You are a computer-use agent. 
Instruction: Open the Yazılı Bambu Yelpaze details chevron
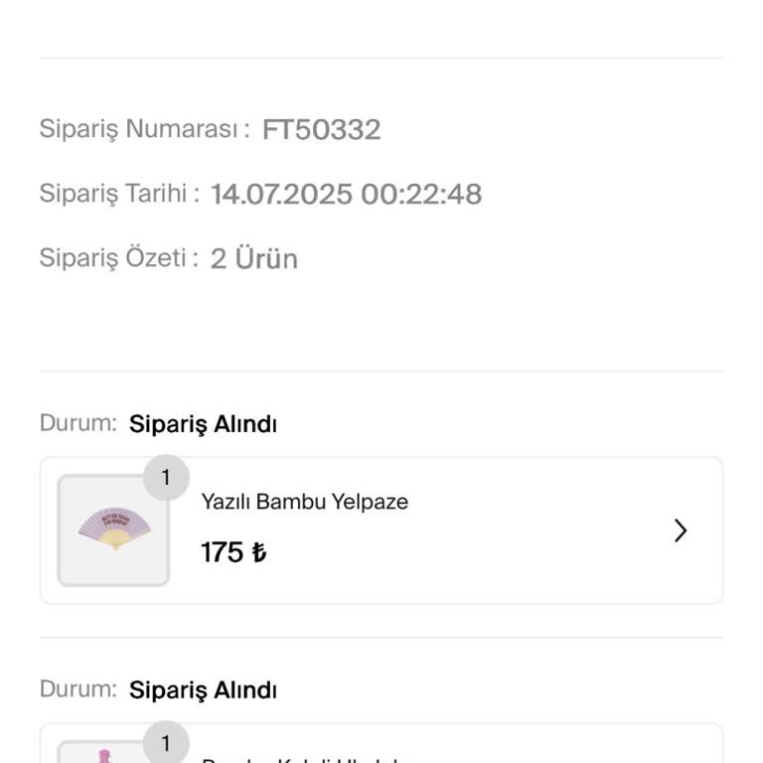[681, 531]
